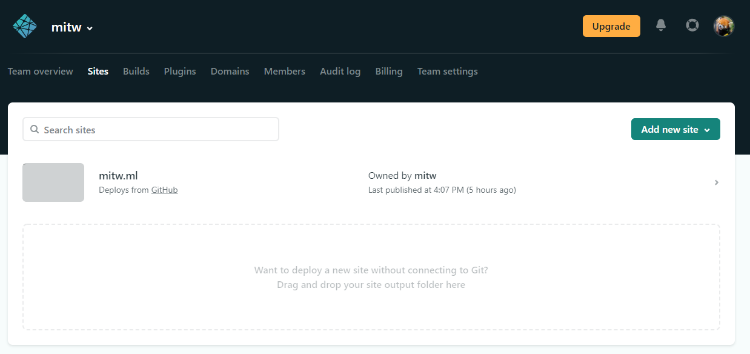View the Members tab
Screen dimensions: 750x354
[x=285, y=72]
